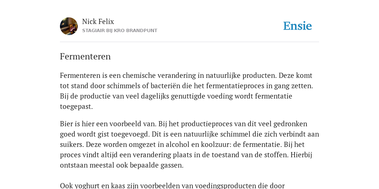The image size is (379, 189).
Task: Open the Nick Felix author name
Action: pos(98,22)
